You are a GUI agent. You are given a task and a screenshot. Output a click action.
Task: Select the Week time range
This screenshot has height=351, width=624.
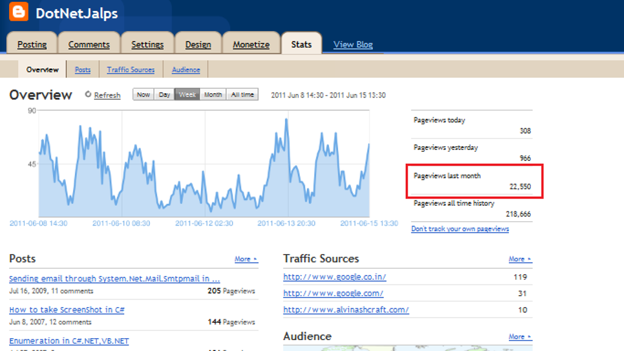coord(187,94)
